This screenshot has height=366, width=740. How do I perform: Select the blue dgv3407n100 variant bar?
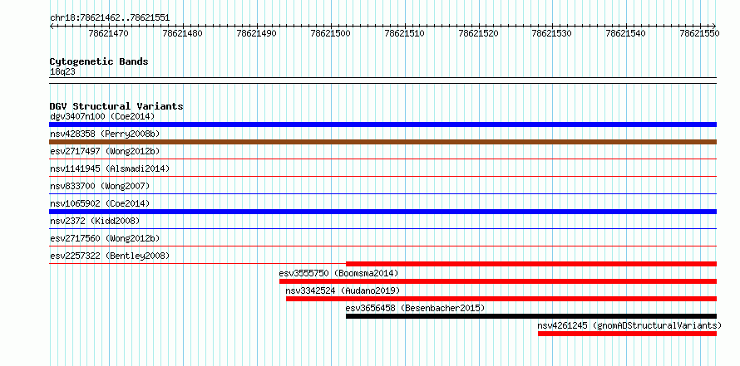click(x=382, y=124)
